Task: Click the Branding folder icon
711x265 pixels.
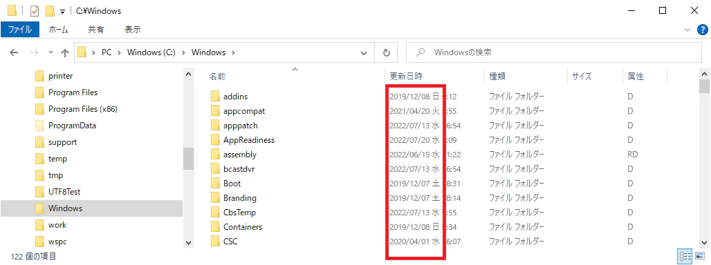Action: point(215,197)
